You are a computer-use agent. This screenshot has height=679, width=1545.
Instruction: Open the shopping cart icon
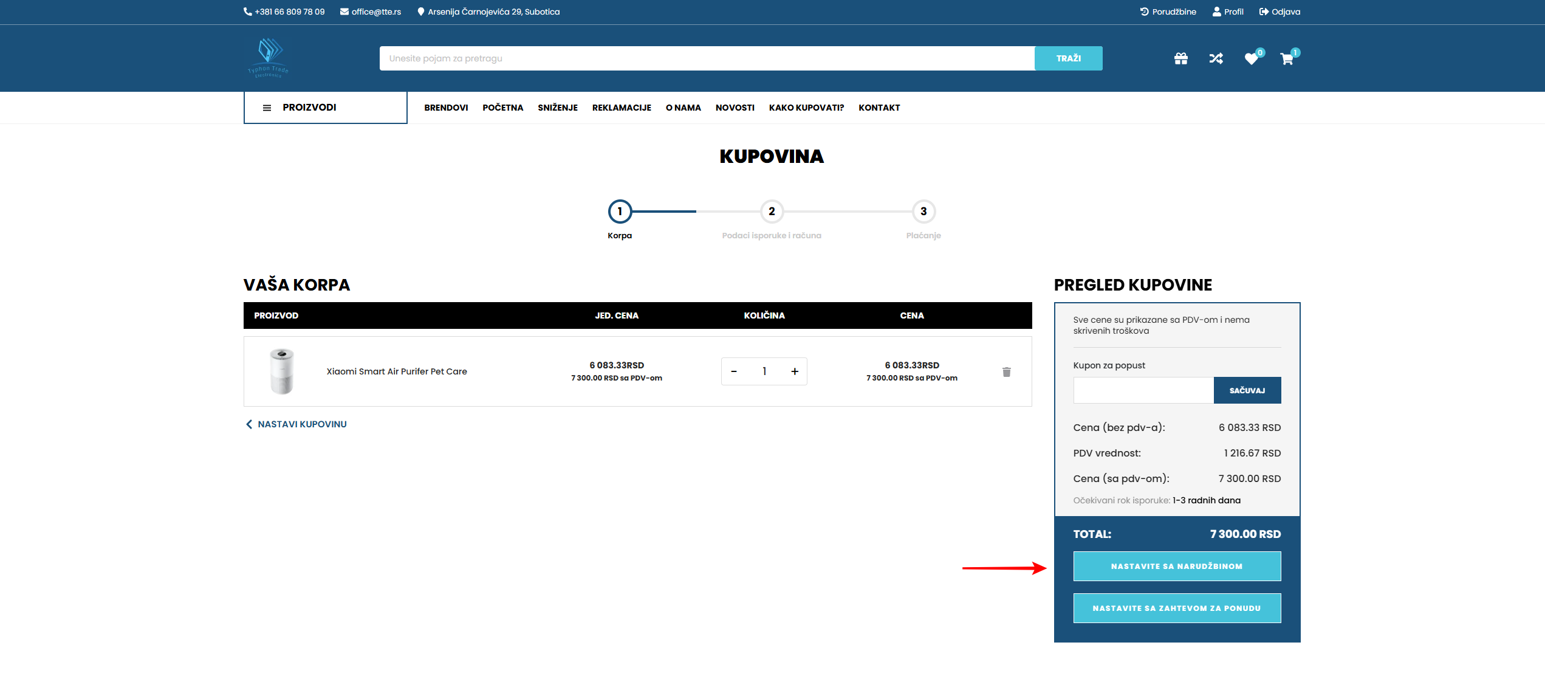coord(1286,58)
